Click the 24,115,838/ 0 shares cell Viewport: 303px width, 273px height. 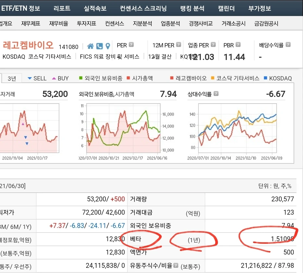tap(105, 266)
